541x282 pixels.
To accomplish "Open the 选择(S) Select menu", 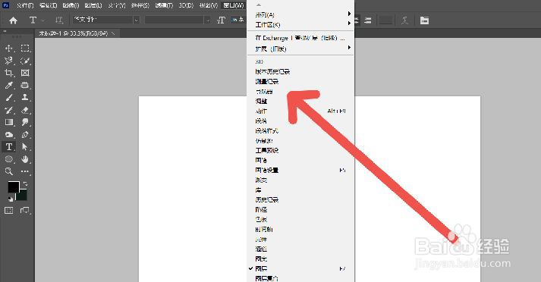I will click(x=140, y=5).
